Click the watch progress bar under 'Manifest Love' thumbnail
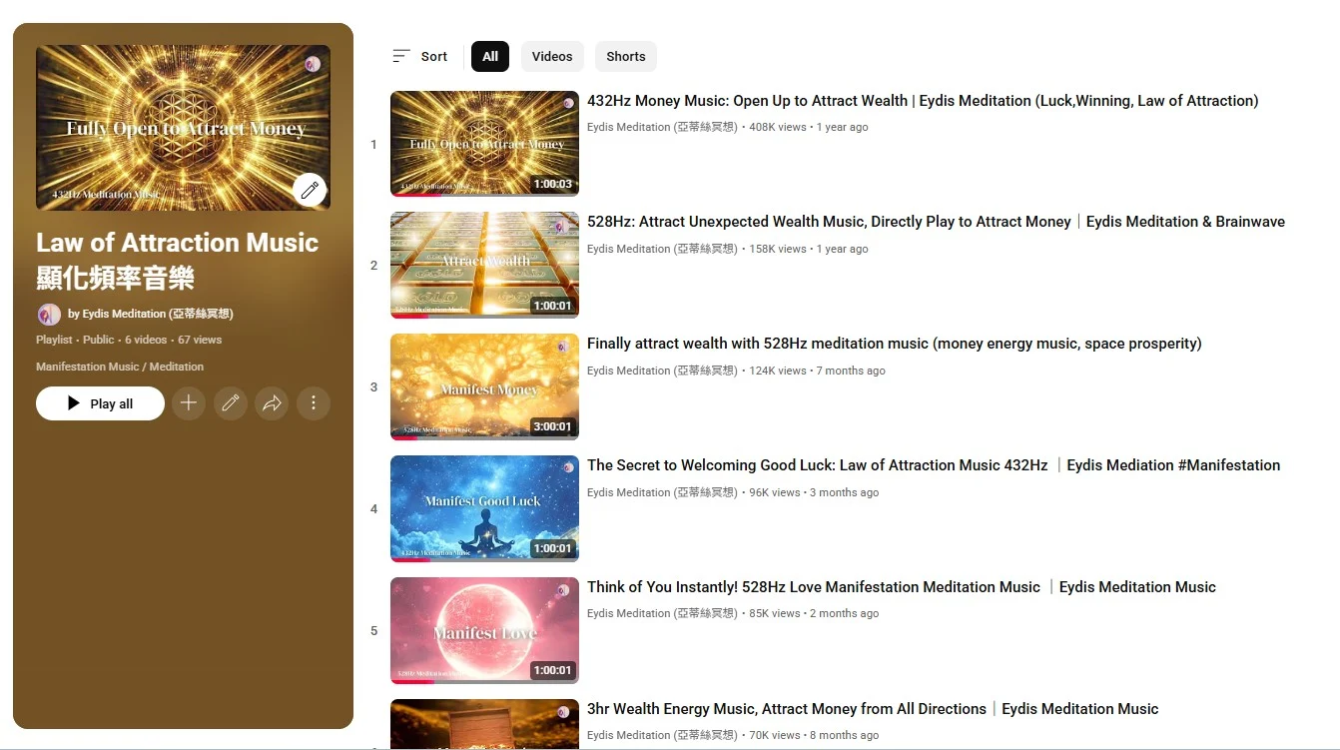The image size is (1340, 750). pos(484,682)
